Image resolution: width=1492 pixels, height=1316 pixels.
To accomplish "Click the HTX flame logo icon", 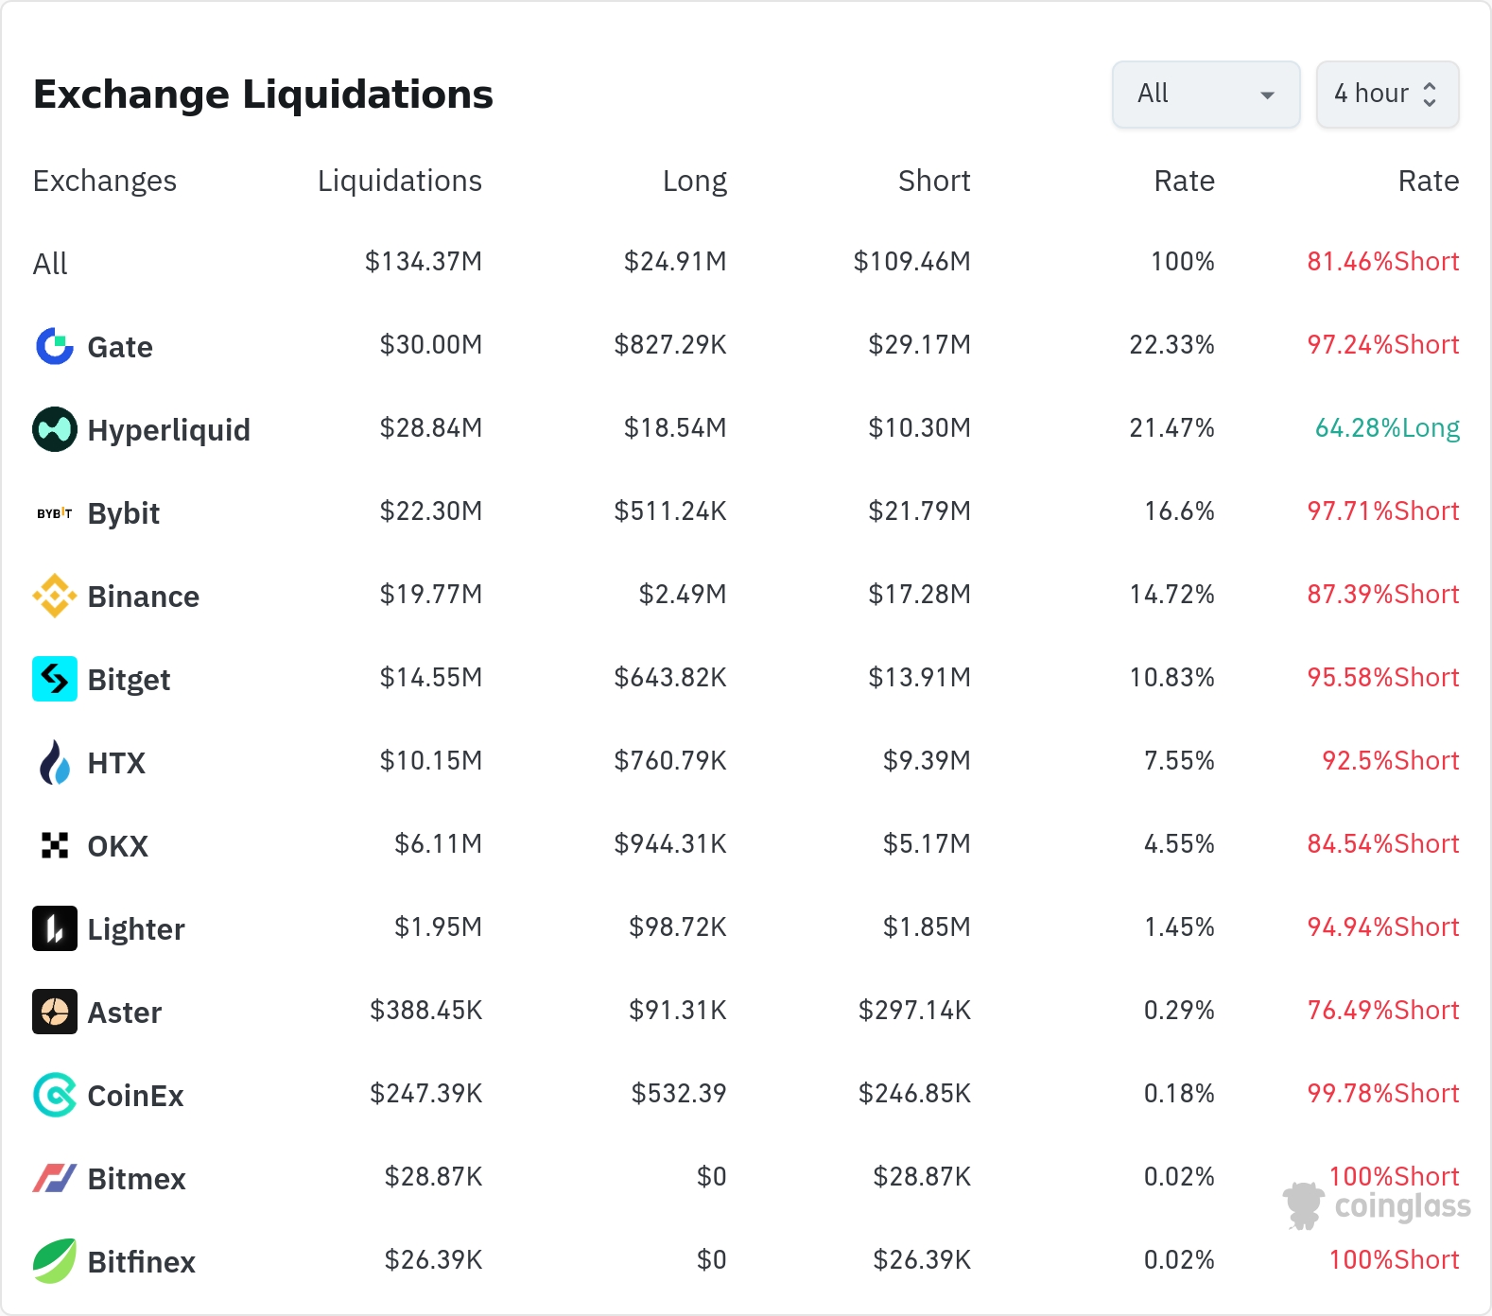I will (55, 762).
